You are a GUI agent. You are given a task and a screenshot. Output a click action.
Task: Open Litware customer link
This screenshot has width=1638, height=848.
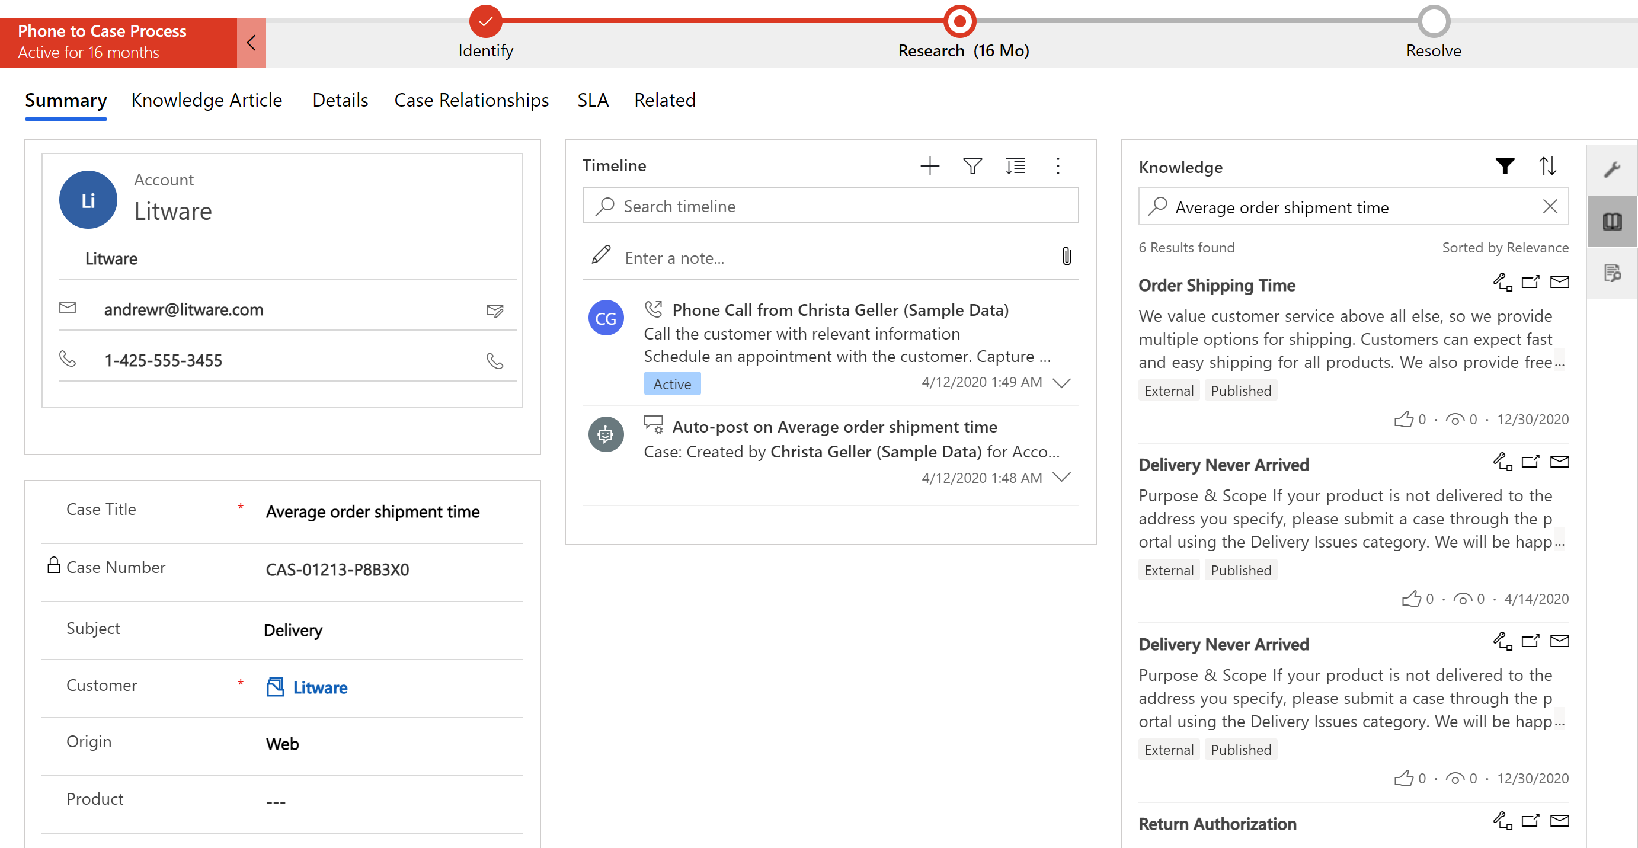pos(320,687)
